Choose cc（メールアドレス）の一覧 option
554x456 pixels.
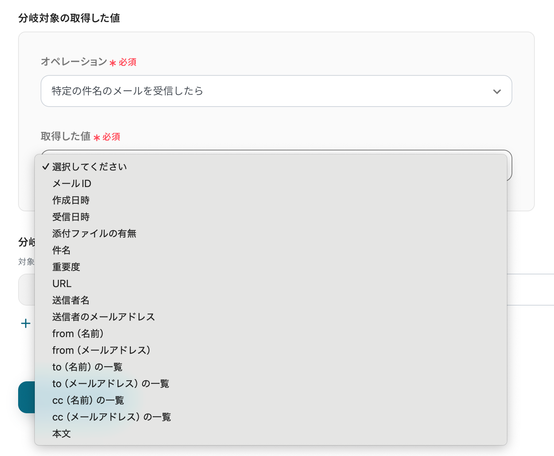(x=111, y=417)
